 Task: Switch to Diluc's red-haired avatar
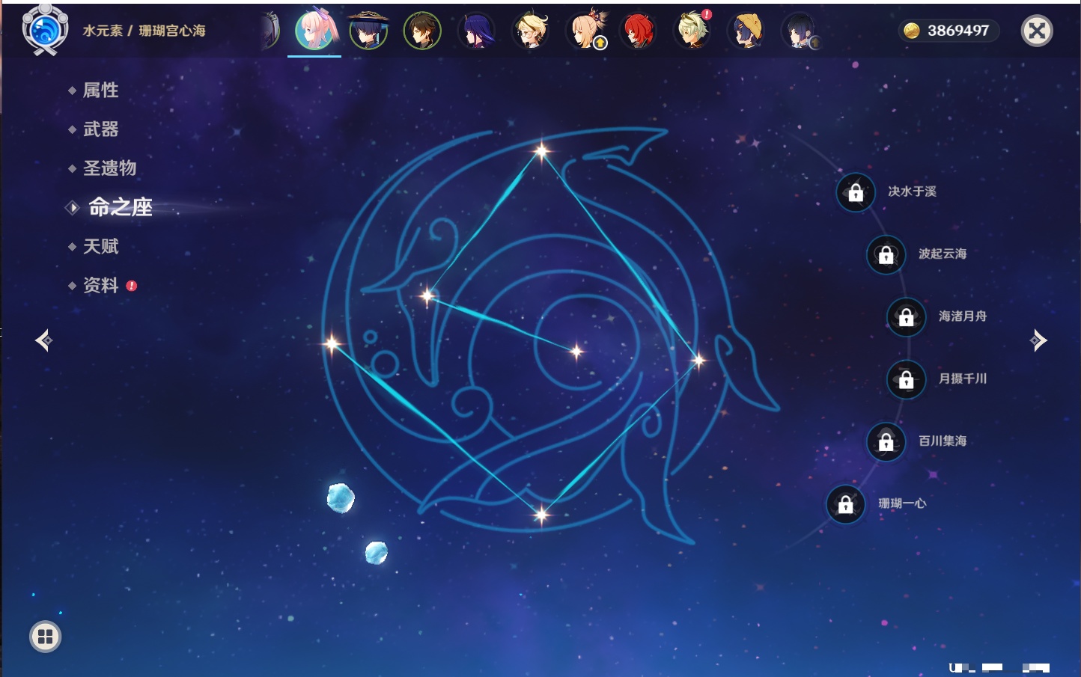click(x=638, y=31)
